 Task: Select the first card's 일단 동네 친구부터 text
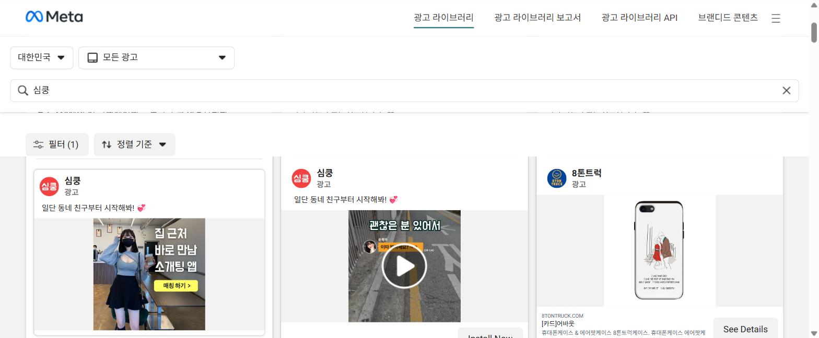[94, 208]
